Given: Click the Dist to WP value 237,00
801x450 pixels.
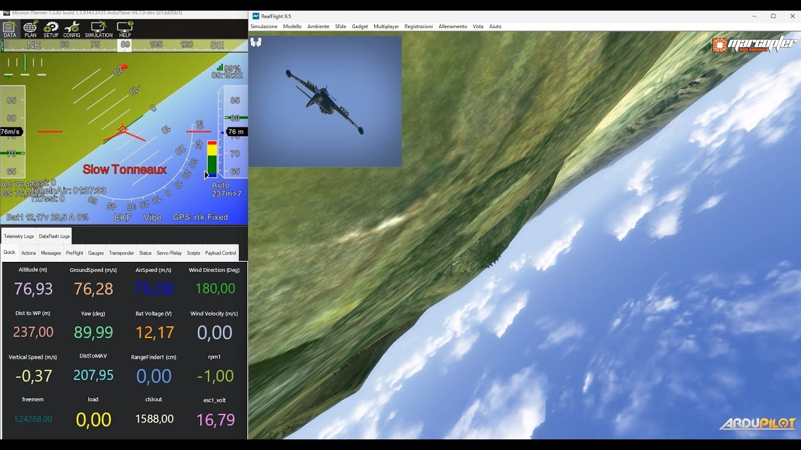Looking at the screenshot, I should (x=33, y=332).
